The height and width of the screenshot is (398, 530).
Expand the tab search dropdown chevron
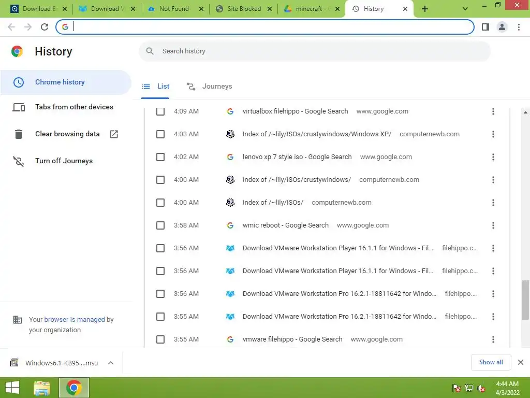coord(465,9)
